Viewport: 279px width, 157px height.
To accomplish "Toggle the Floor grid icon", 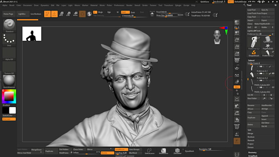I will click(x=237, y=68).
